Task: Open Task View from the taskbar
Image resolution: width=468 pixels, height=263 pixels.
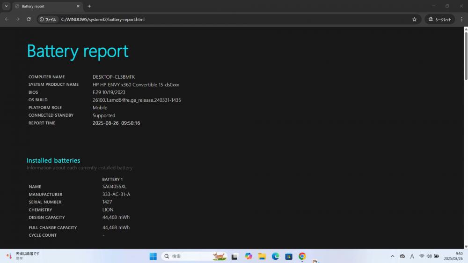Action: pos(234,256)
